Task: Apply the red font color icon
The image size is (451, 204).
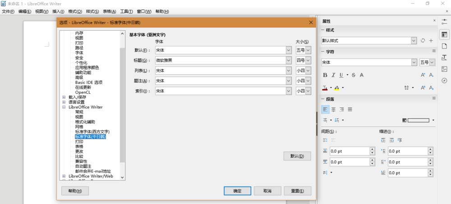Action: 325,88
